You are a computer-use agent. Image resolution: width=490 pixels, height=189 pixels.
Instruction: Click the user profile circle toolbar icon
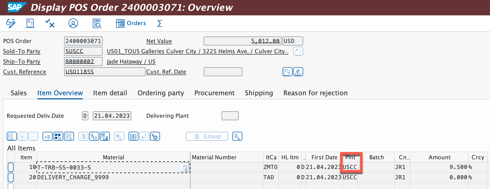(x=73, y=23)
